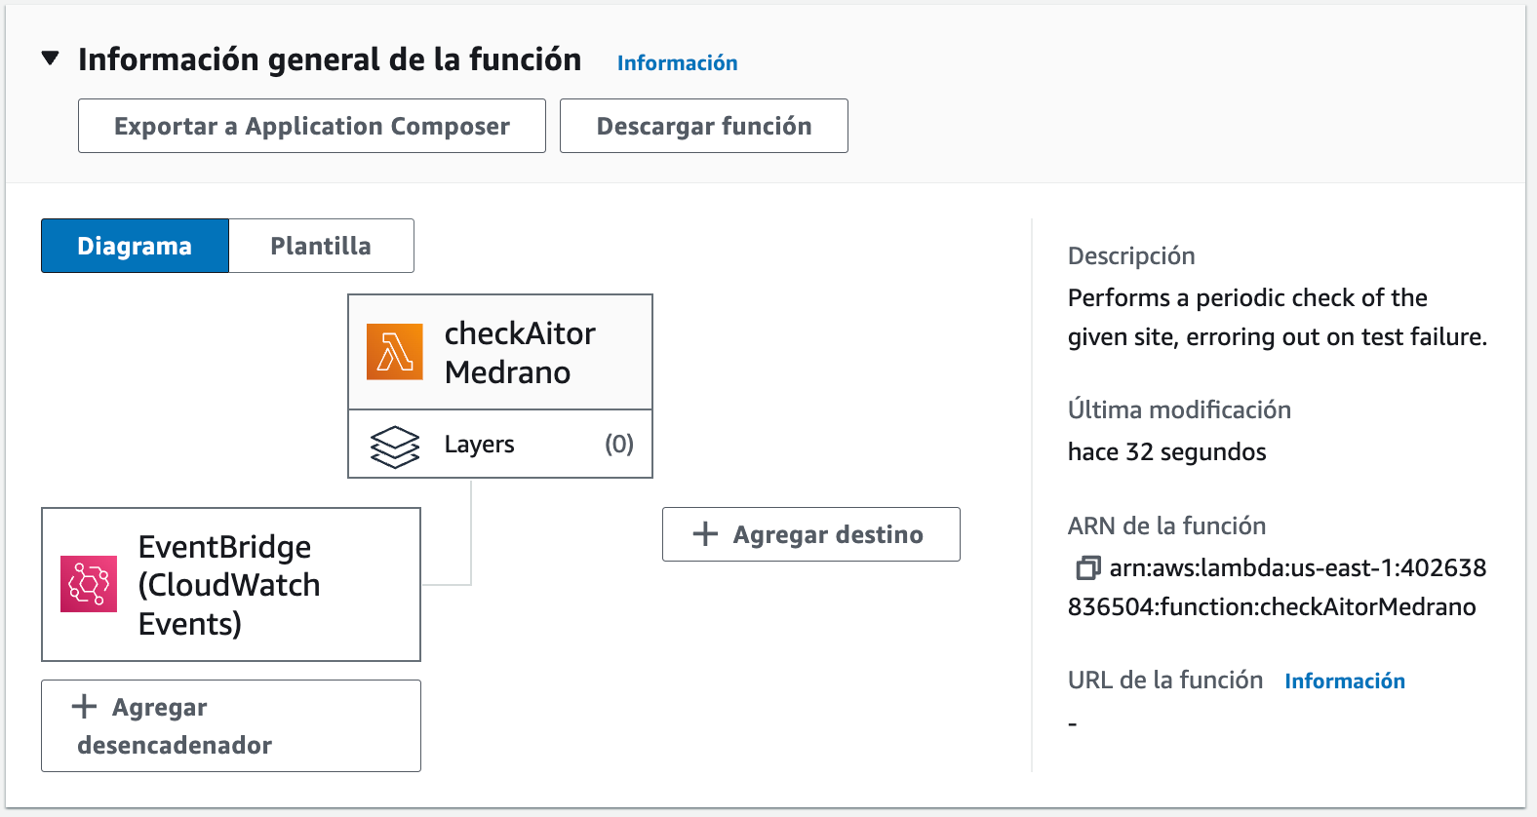Copy the function ARN with the copy icon
The image size is (1537, 817).
(1088, 567)
